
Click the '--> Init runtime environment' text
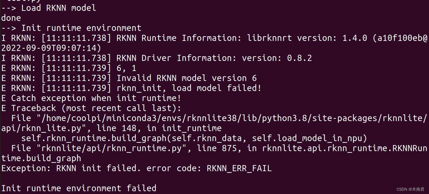71,28
